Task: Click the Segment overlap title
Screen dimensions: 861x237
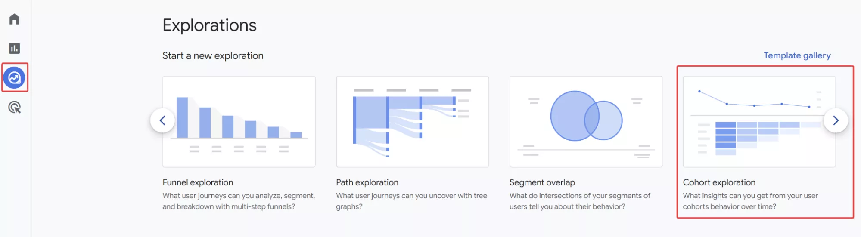Action: pyautogui.click(x=542, y=182)
